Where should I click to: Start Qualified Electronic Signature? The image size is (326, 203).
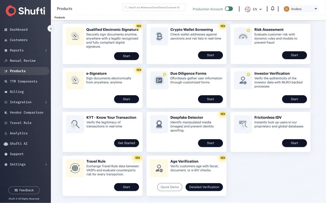coord(126,56)
